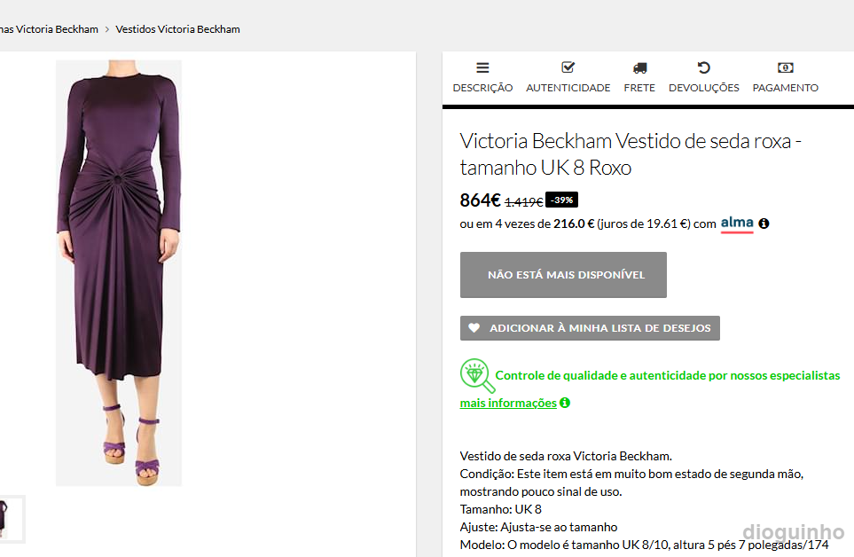Screen dimensions: 854x557
Task: Click the Descrição hamburger icon
Action: point(482,67)
